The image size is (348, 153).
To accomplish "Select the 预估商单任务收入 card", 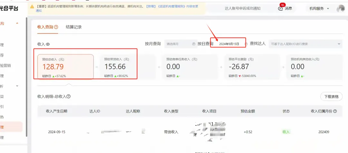I will pos(190,67).
